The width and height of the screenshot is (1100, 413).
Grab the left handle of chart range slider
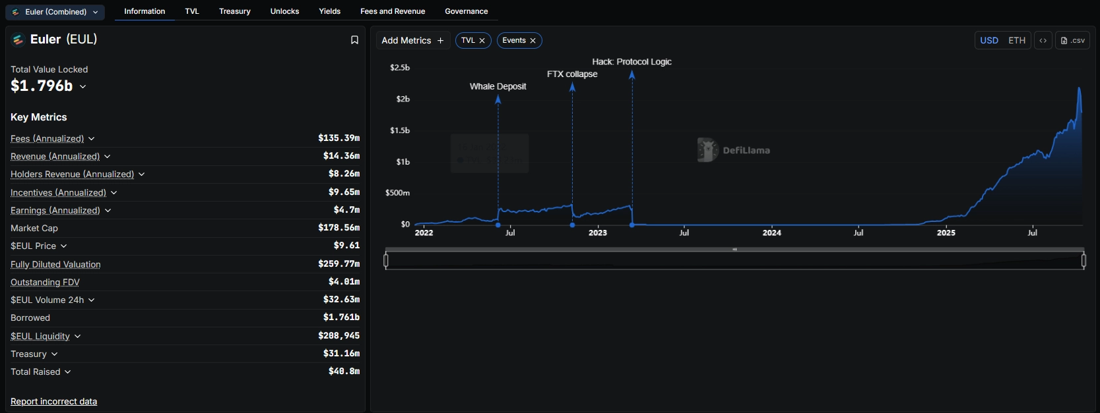point(386,261)
